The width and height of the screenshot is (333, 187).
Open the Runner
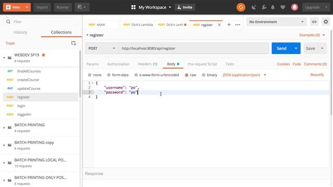point(62,7)
